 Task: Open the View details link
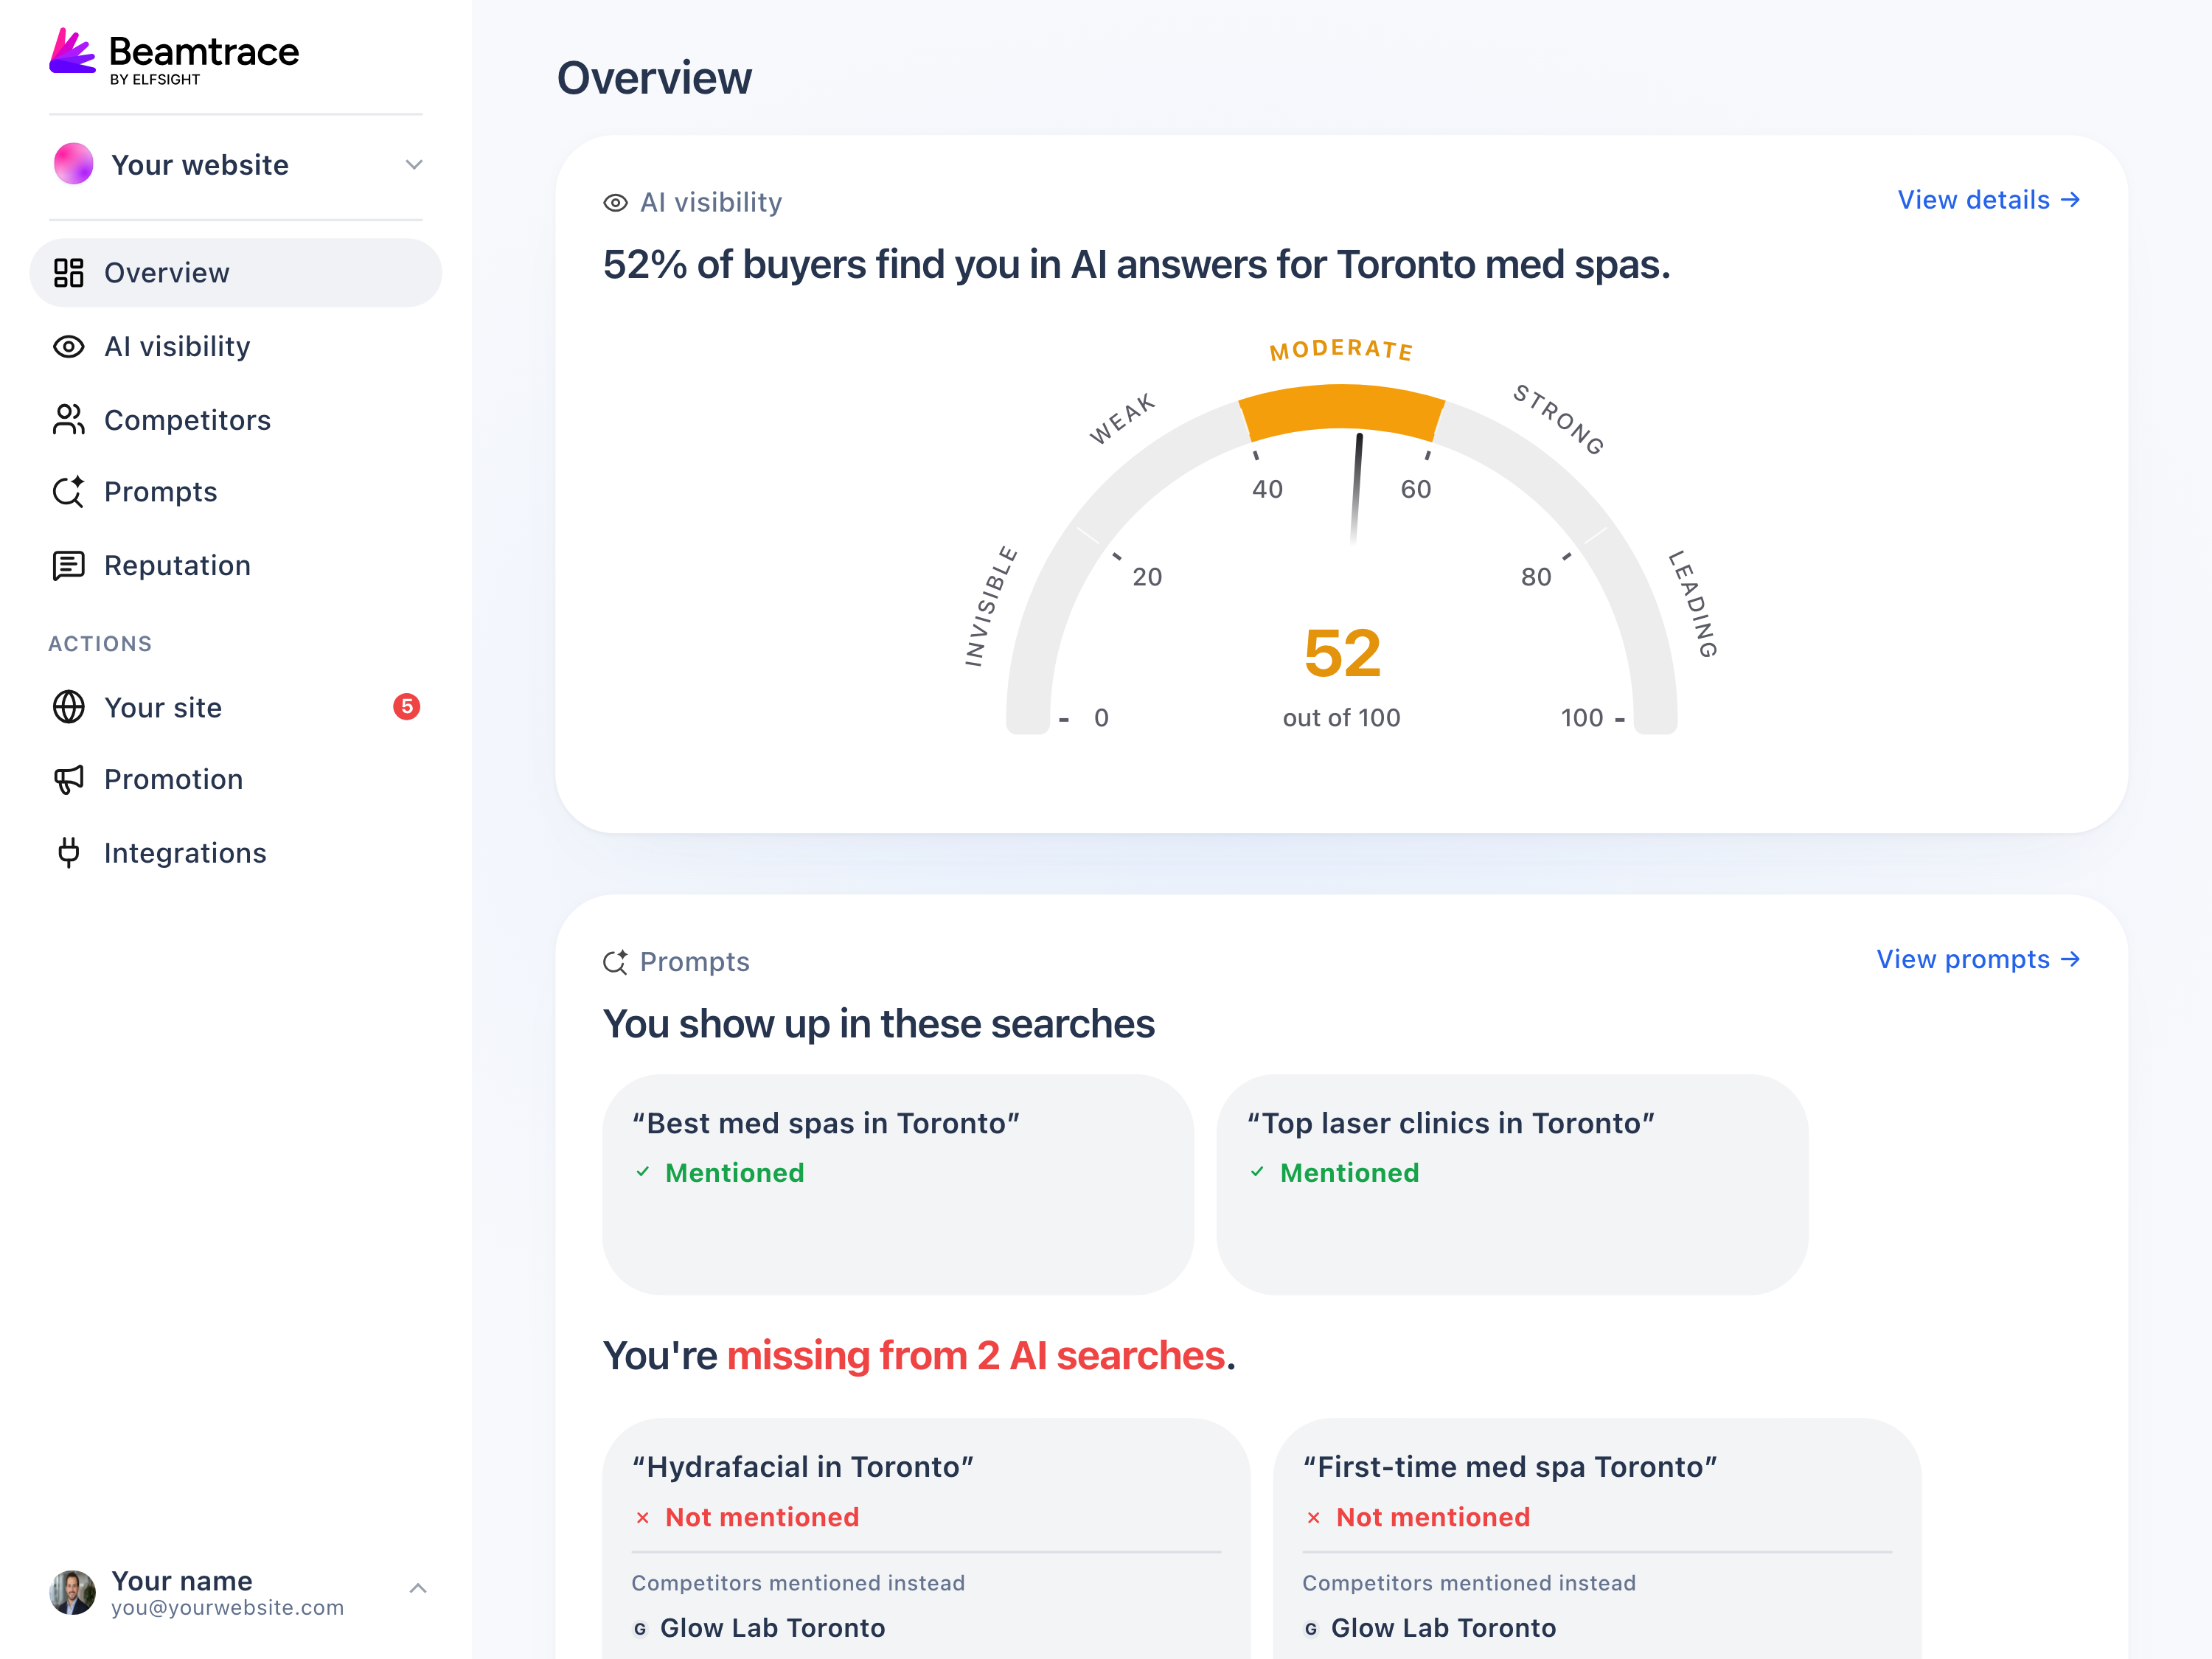coord(1989,200)
